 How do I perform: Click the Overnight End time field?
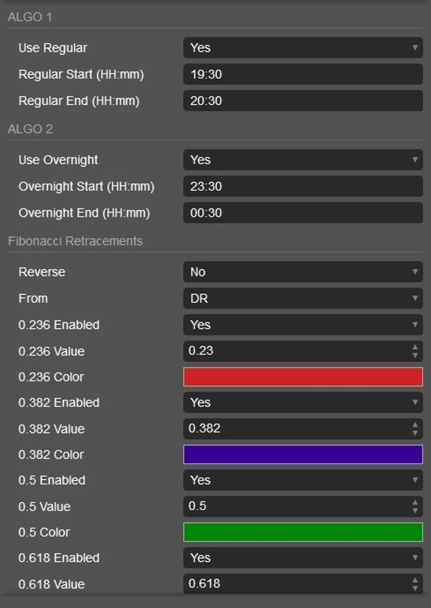coord(302,213)
